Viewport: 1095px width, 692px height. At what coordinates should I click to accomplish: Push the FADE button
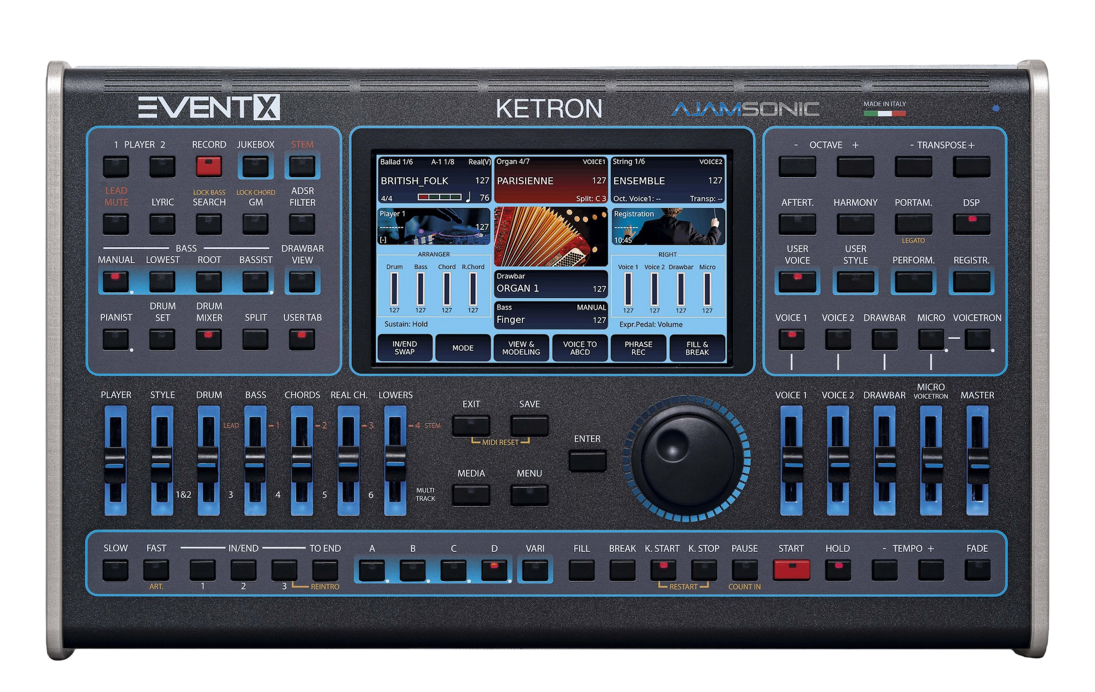[977, 570]
